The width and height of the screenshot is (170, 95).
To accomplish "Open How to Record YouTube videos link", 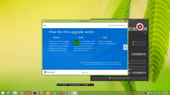I will [121, 78].
